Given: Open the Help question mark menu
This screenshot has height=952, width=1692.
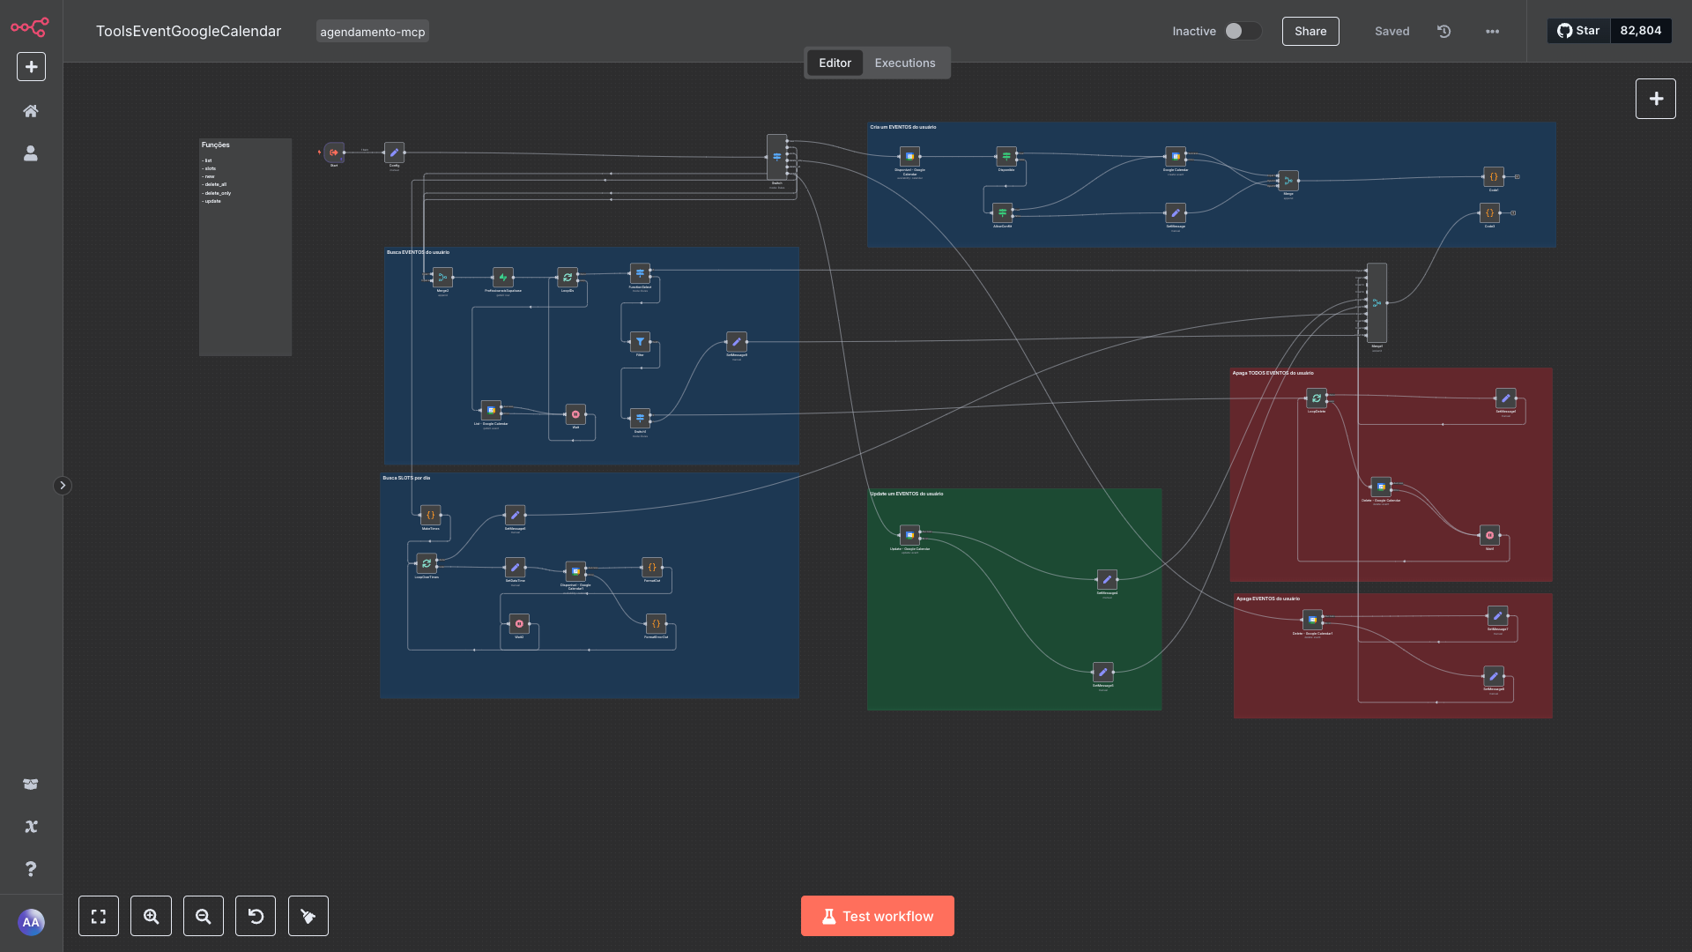Looking at the screenshot, I should (x=31, y=869).
